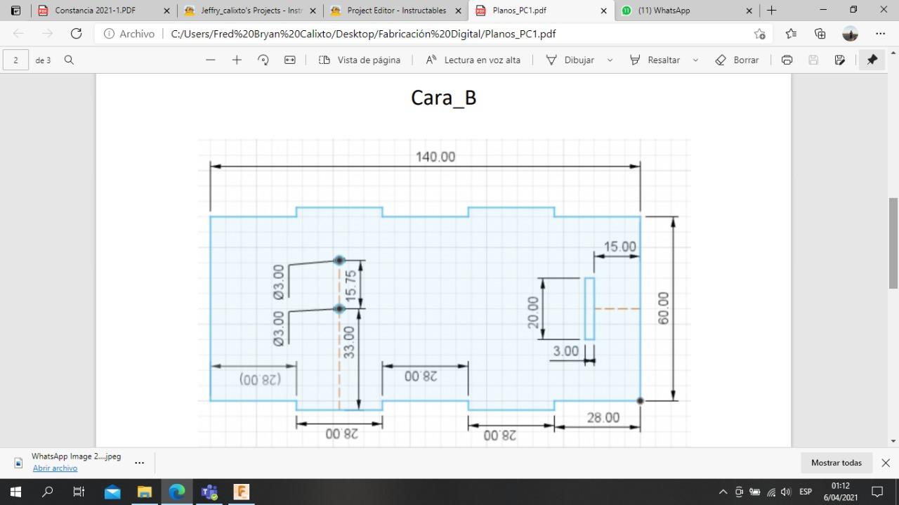Zoom out the PDF
This screenshot has height=505, width=899.
[x=211, y=60]
